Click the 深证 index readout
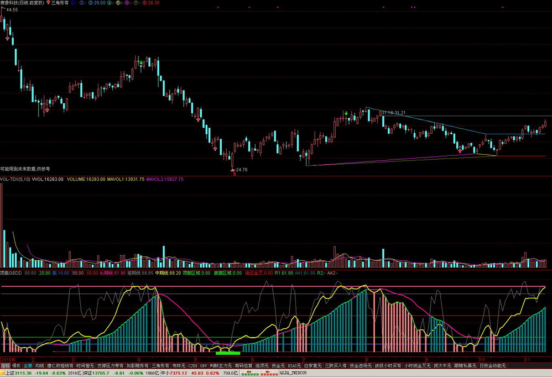This screenshot has height=378, width=552. pos(108,374)
